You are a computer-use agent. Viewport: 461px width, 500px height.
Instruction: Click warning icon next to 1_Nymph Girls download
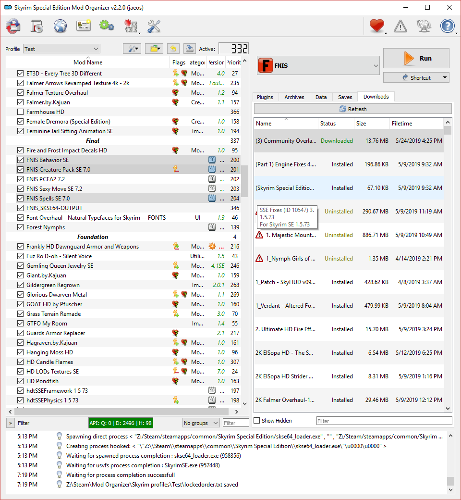click(x=259, y=259)
